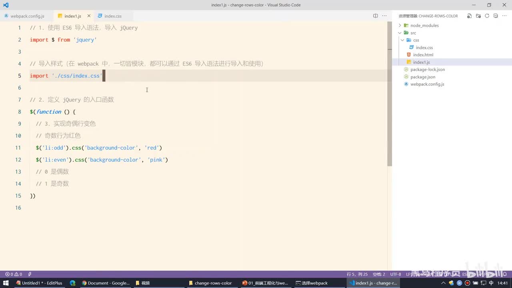Click the New Folder icon in explorer header
512x288 pixels.
click(478, 16)
